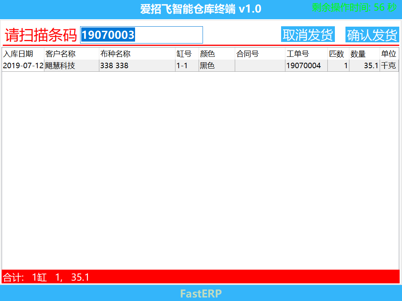The image size is (402, 301).
Task: Click the 合计 totals bar text
Action: point(46,277)
